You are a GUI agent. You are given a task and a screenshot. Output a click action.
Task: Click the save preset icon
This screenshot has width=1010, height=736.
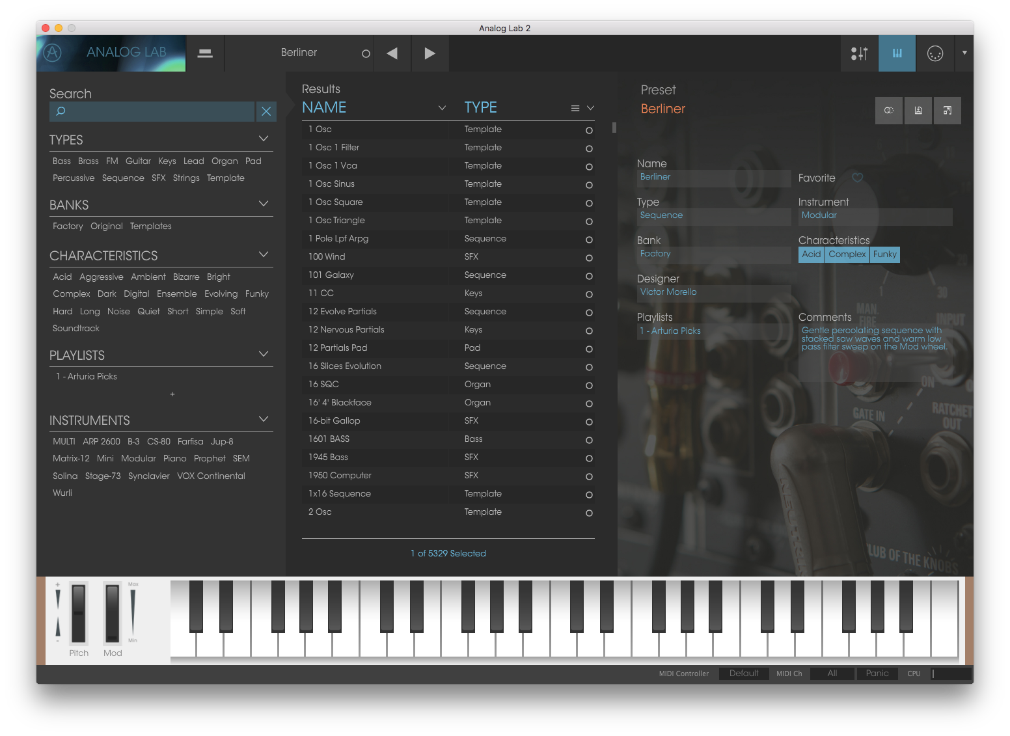(918, 111)
